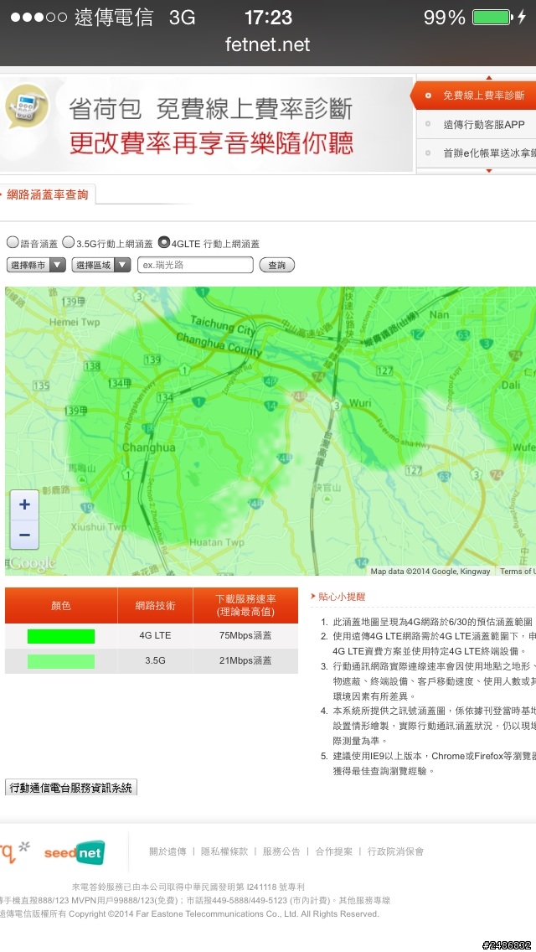The height and width of the screenshot is (952, 536).
Task: Select the 3.5G行動上網涵蓋 radio button
Action: [x=69, y=242]
